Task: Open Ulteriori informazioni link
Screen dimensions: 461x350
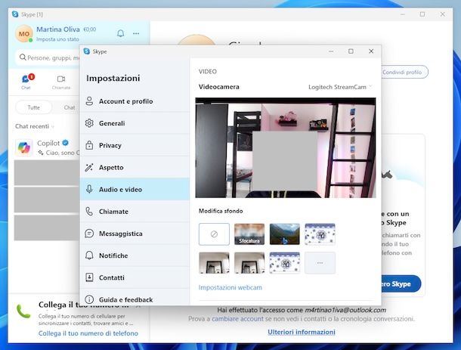Action: [302, 332]
